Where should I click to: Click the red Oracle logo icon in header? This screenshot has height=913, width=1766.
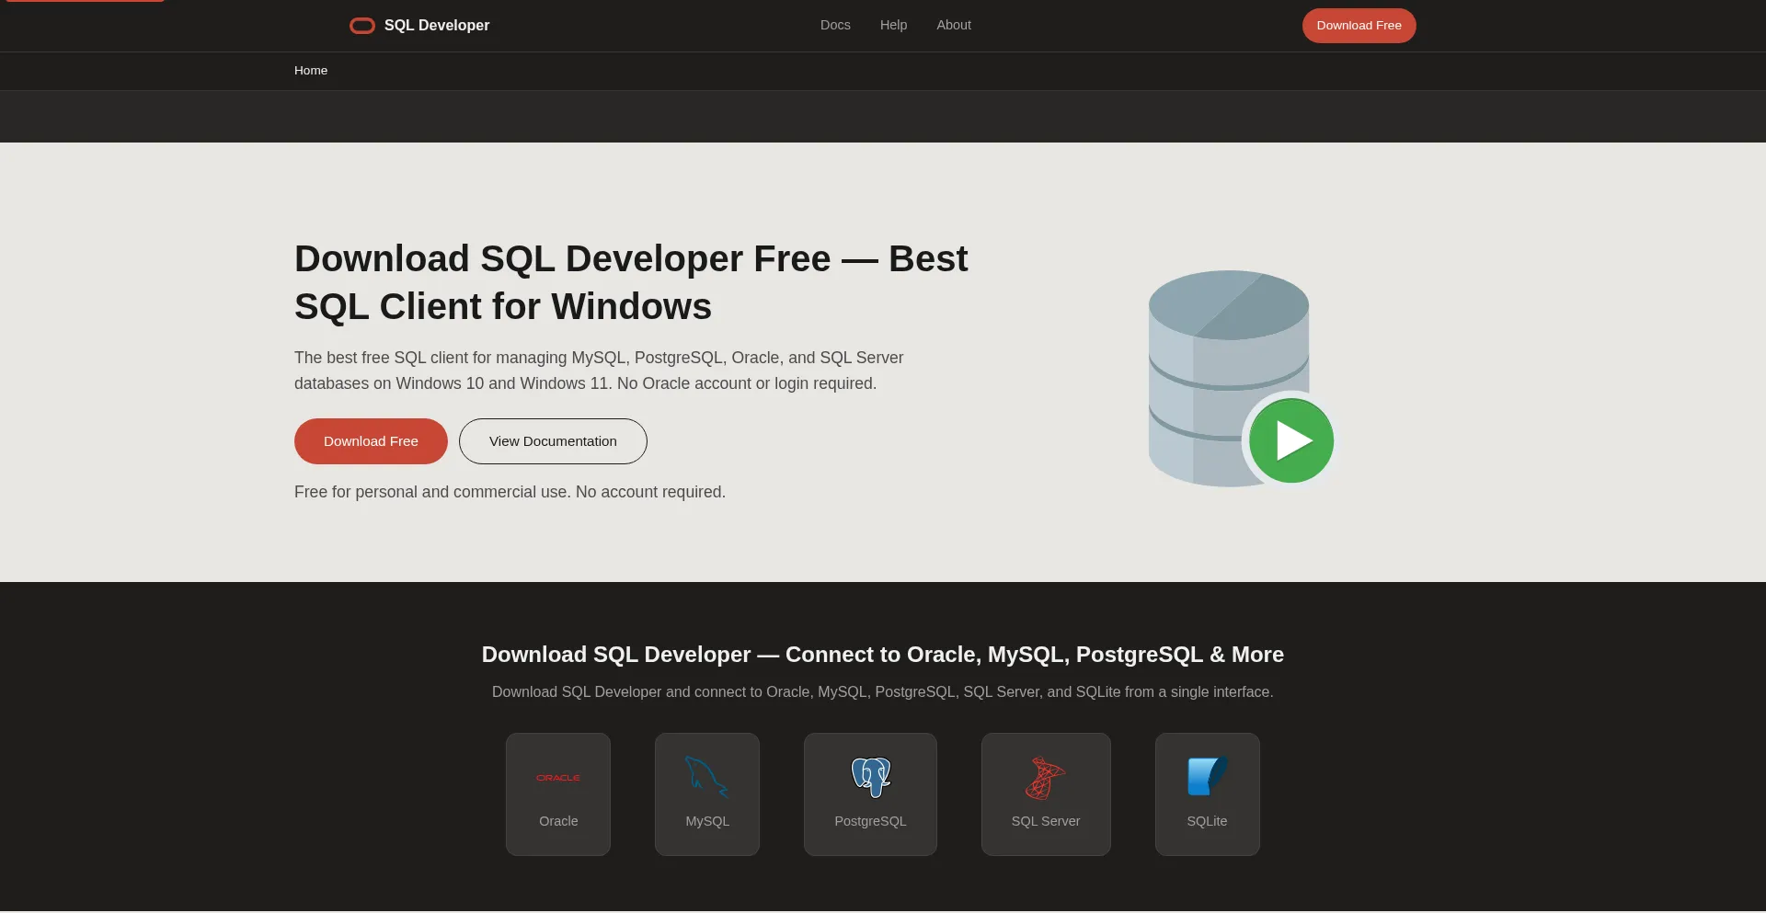coord(362,26)
